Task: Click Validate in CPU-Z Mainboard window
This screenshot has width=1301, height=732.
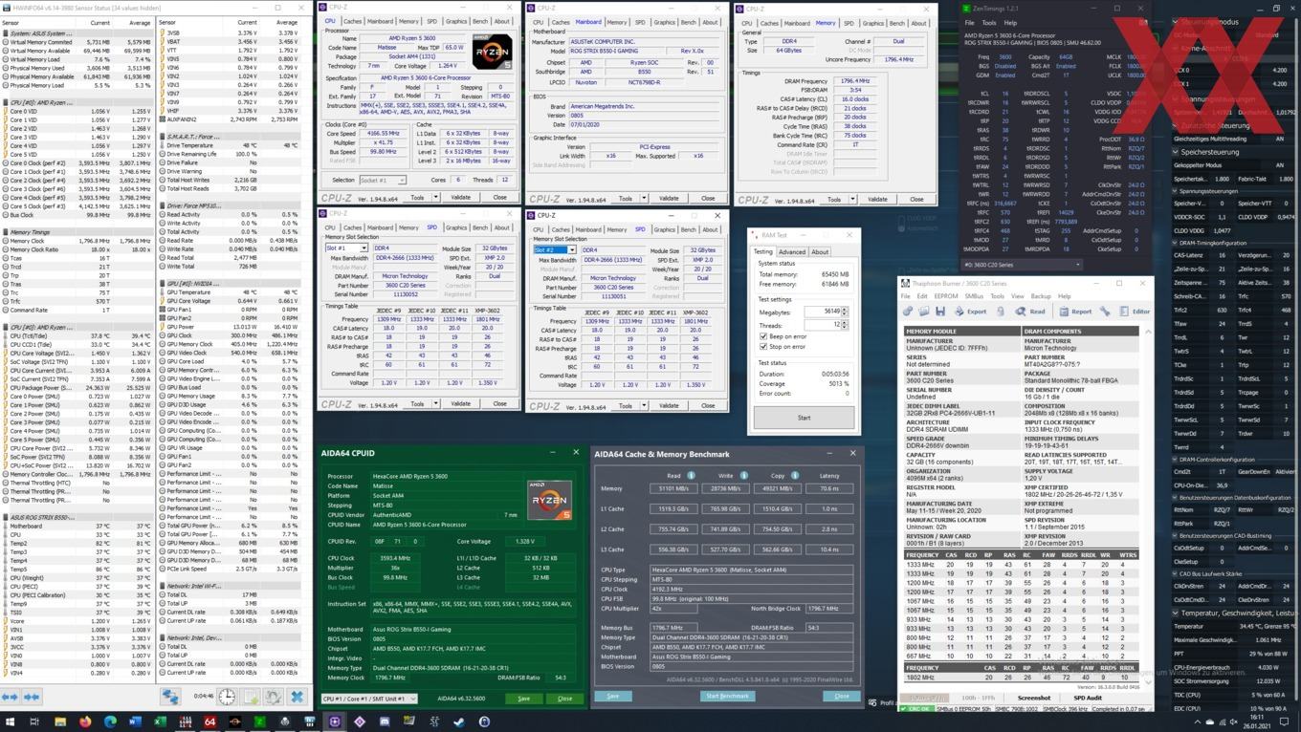Action: tap(669, 199)
